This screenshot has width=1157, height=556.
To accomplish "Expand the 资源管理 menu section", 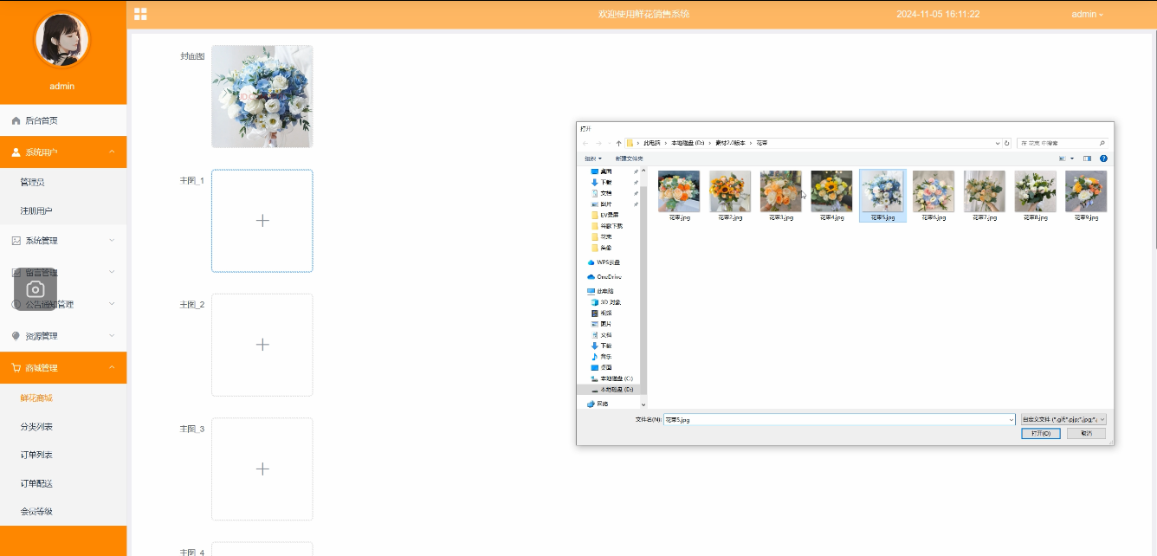I will 112,336.
